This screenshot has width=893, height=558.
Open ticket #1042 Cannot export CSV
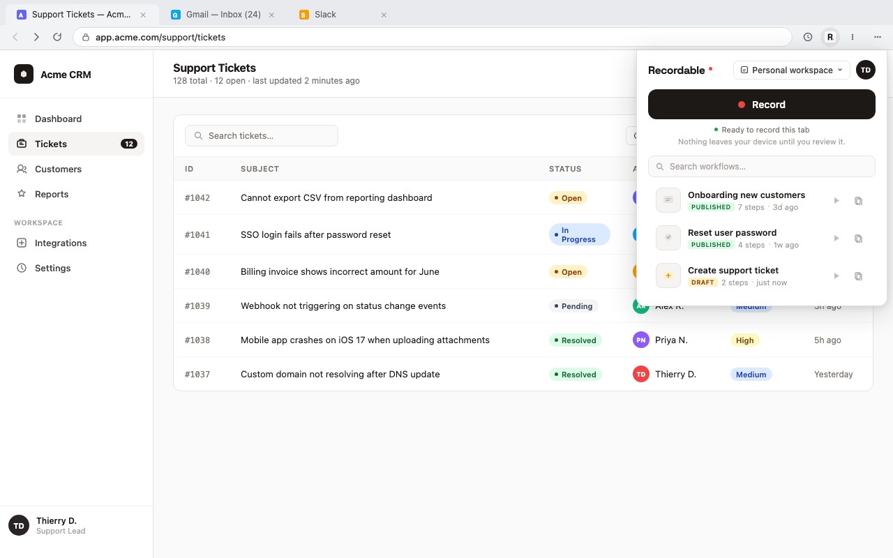click(x=336, y=198)
